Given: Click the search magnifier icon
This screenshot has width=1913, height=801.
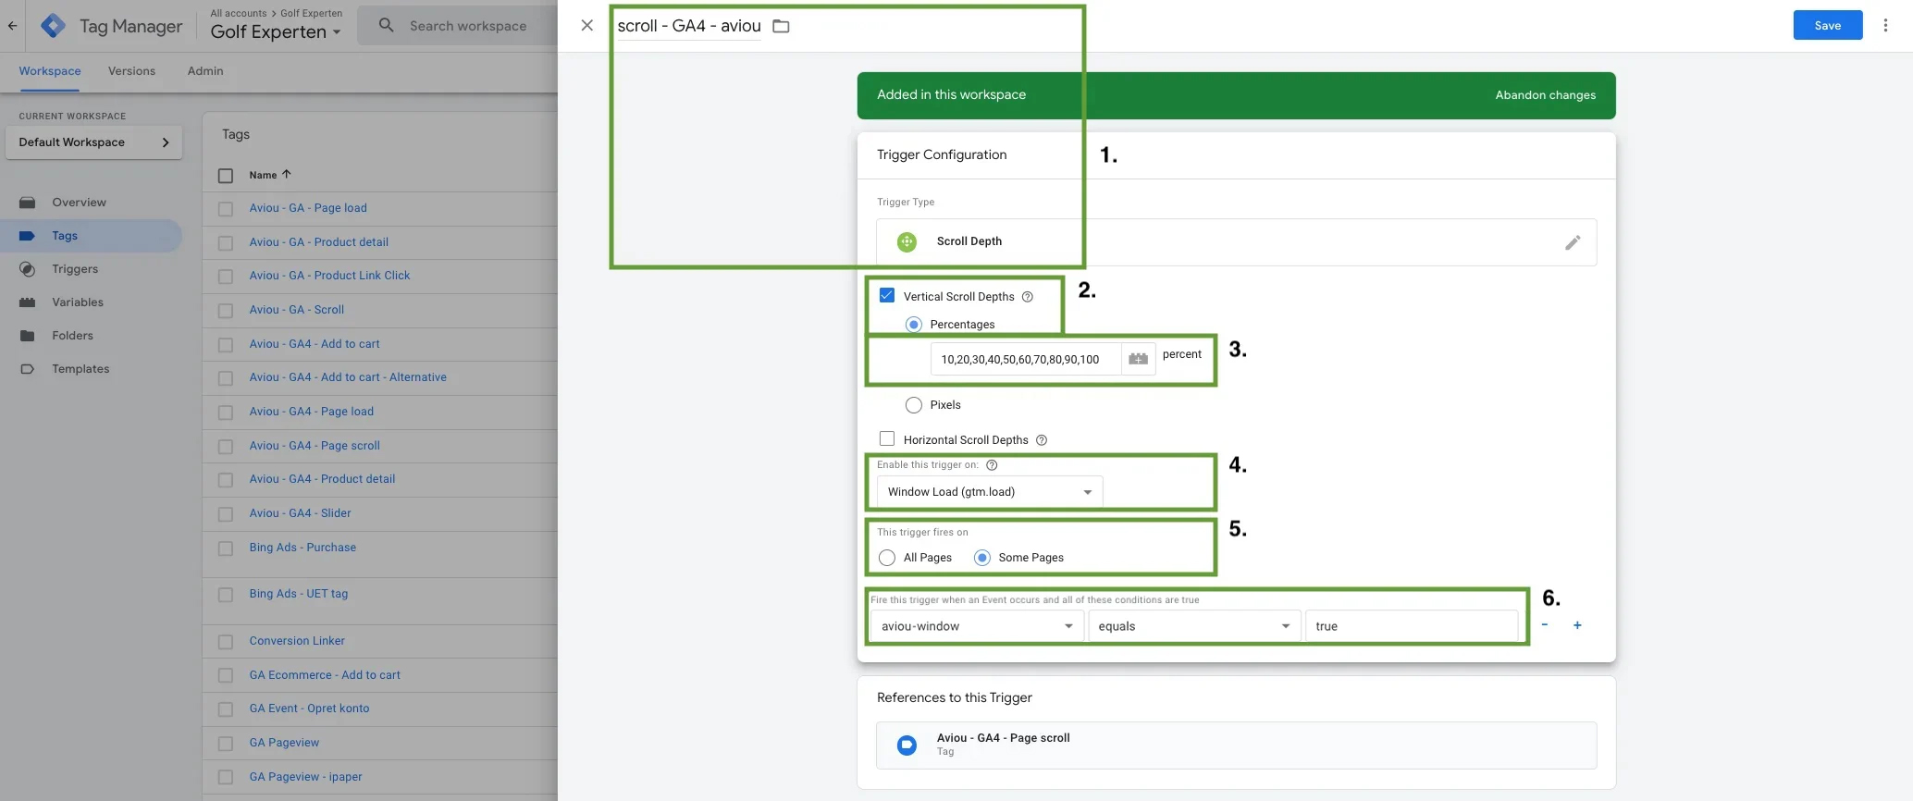Looking at the screenshot, I should tap(387, 26).
